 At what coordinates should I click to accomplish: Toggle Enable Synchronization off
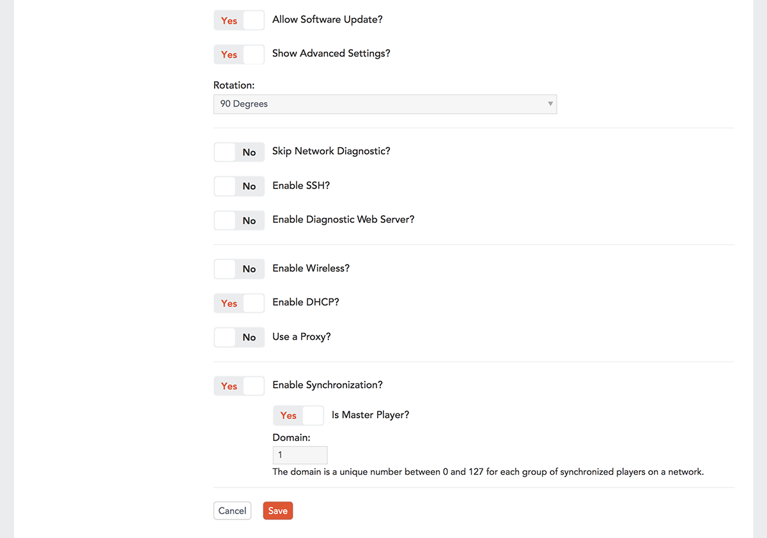pyautogui.click(x=238, y=386)
